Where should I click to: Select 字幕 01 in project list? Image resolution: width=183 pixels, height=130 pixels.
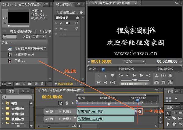[24, 61]
